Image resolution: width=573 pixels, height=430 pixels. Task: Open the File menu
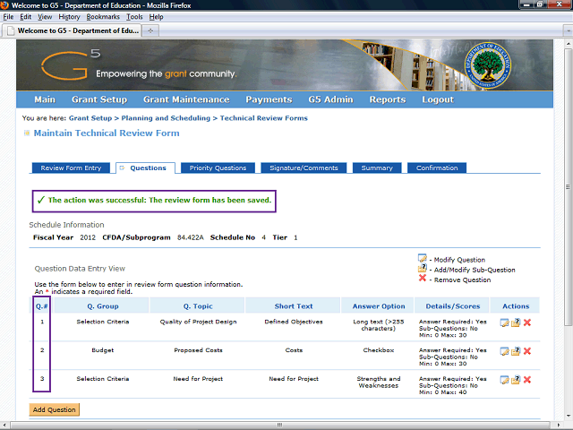[8, 17]
